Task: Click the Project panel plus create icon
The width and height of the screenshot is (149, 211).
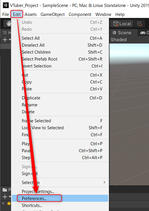Action: pyautogui.click(x=7, y=197)
